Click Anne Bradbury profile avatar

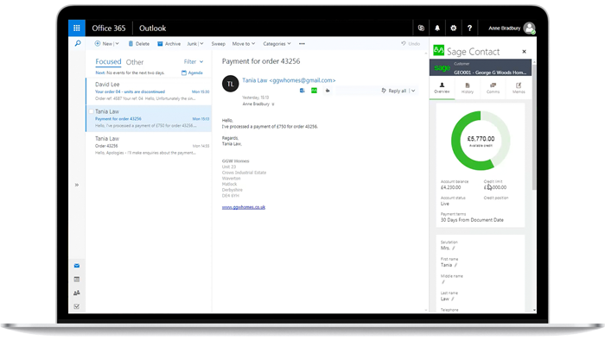(529, 28)
